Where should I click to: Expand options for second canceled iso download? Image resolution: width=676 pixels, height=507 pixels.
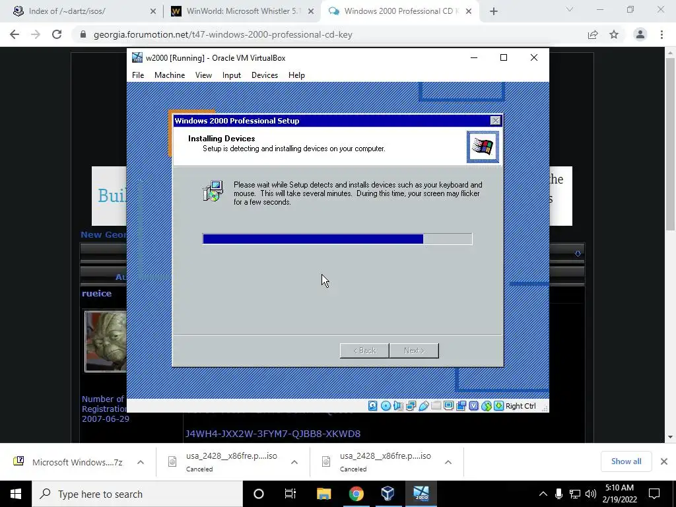tap(448, 462)
